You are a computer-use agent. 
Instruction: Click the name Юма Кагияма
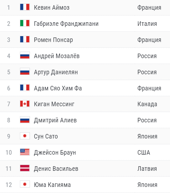coord(52,185)
